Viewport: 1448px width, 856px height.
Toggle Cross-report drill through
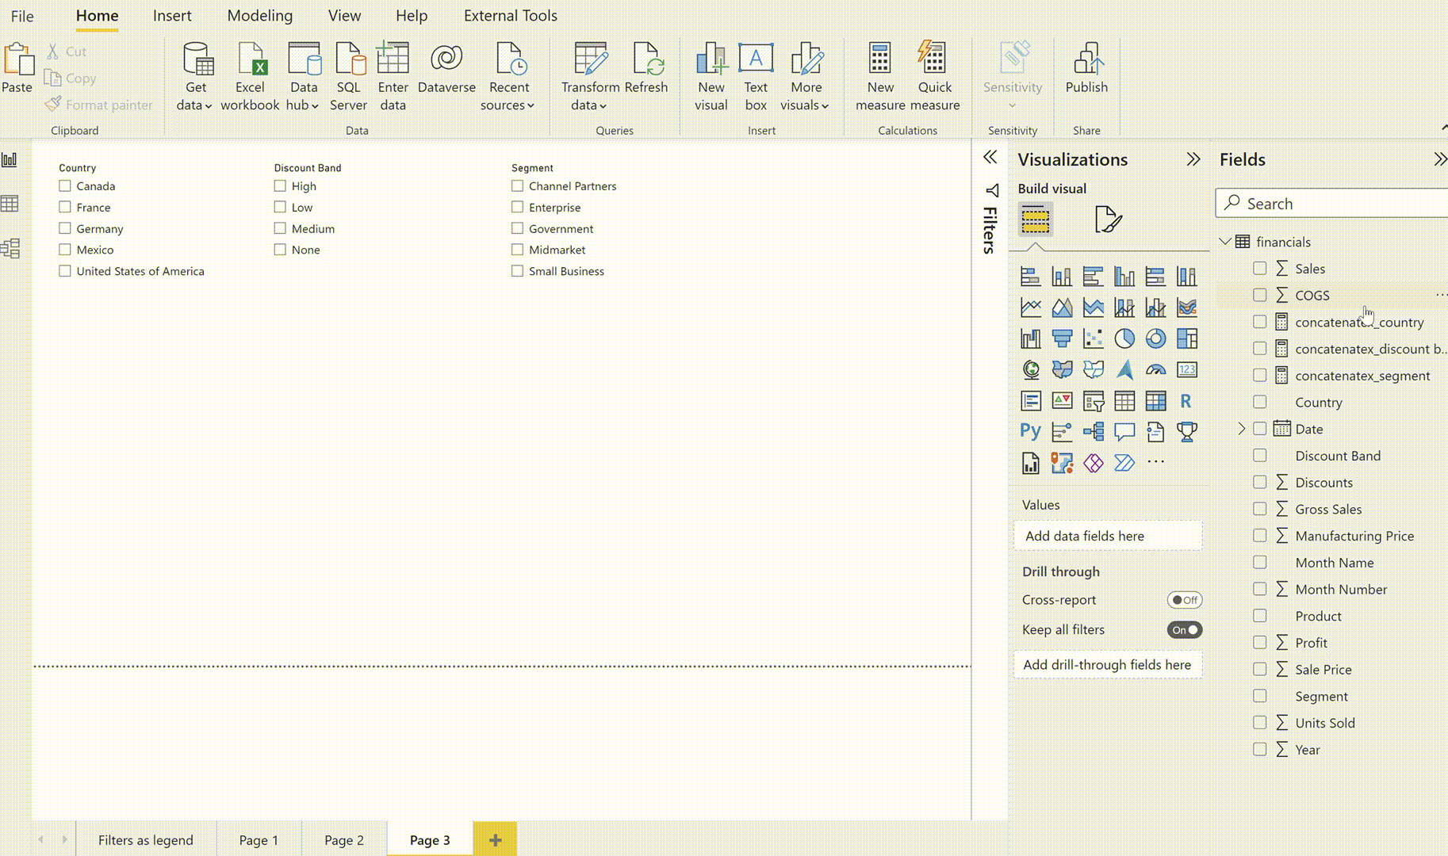[x=1184, y=600]
